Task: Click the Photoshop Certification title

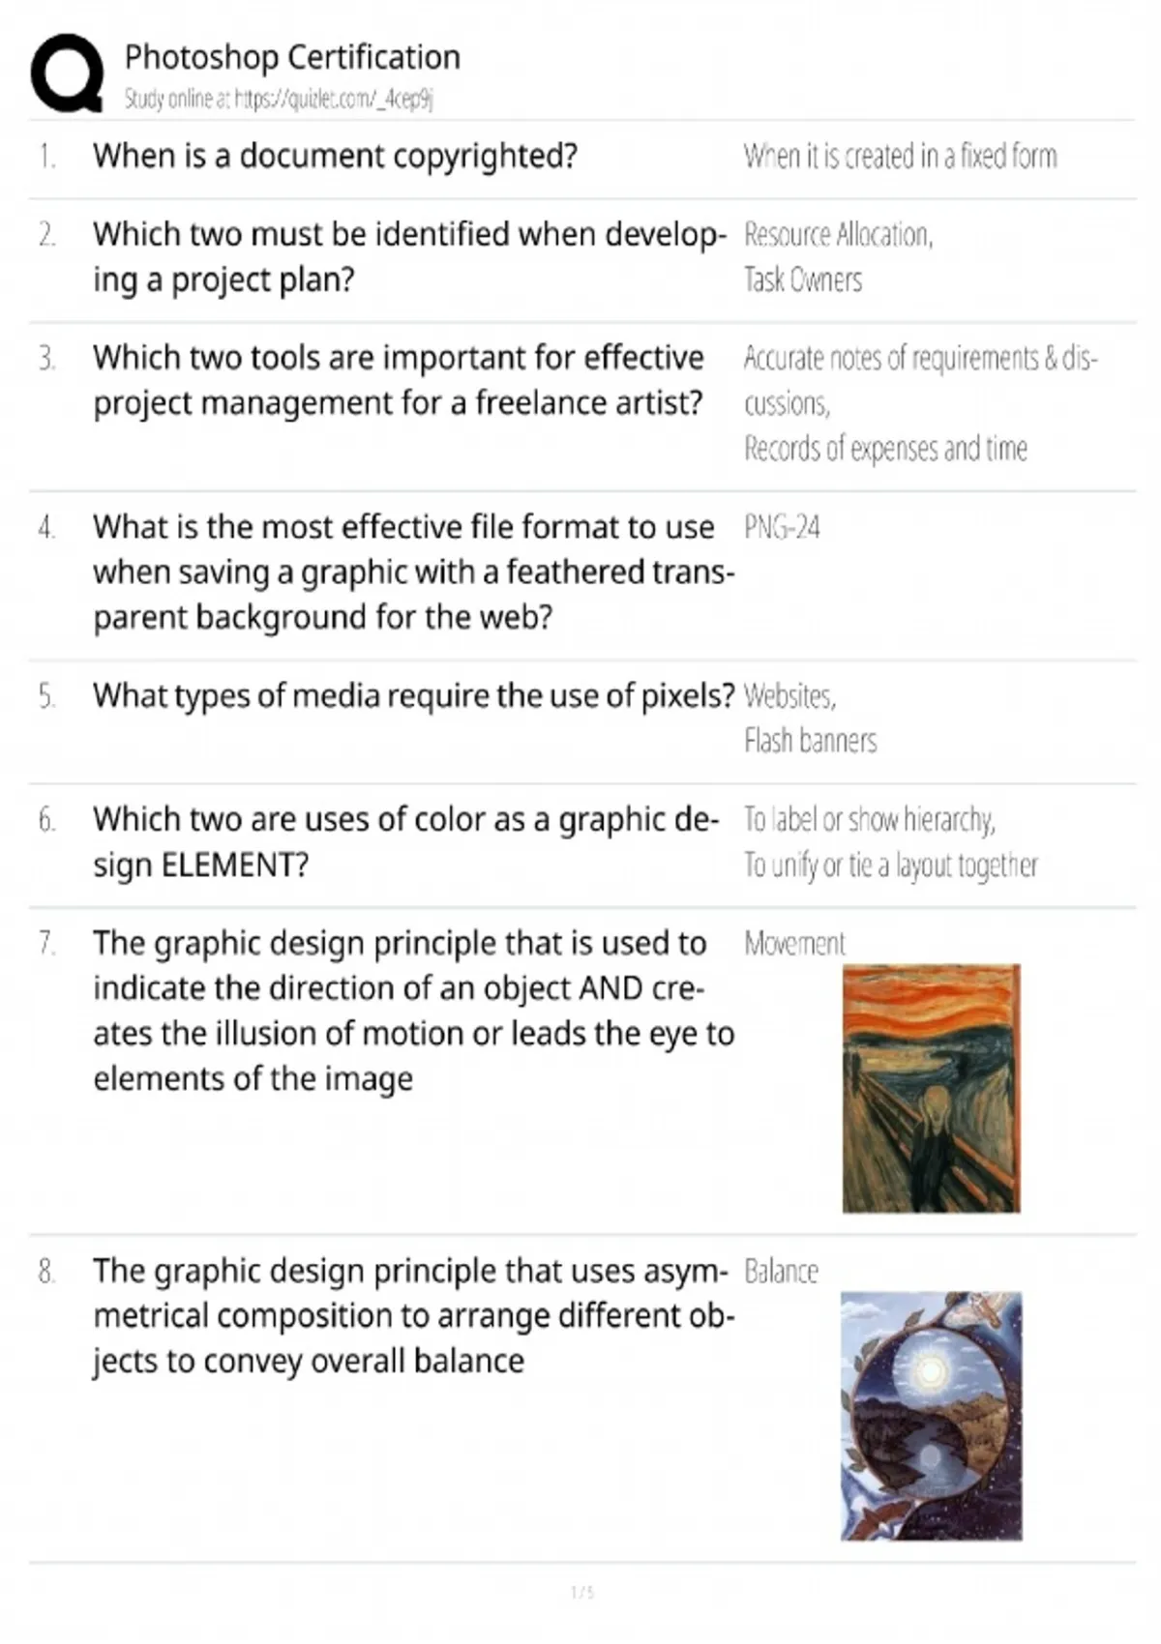Action: click(292, 57)
